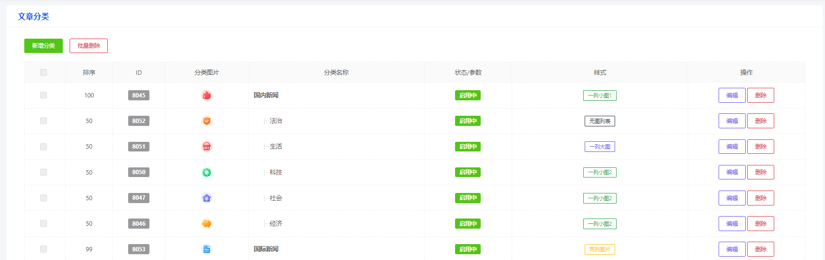Viewport: 825px width, 260px height.
Task: Click the 无图列表 style tag for 法治
Action: tap(600, 121)
